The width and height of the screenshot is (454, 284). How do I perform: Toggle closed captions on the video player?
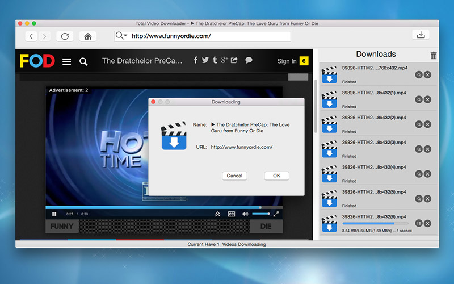232,214
